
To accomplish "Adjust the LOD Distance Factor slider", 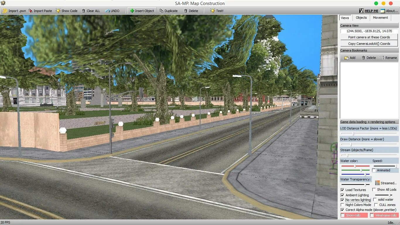I will [369, 134].
